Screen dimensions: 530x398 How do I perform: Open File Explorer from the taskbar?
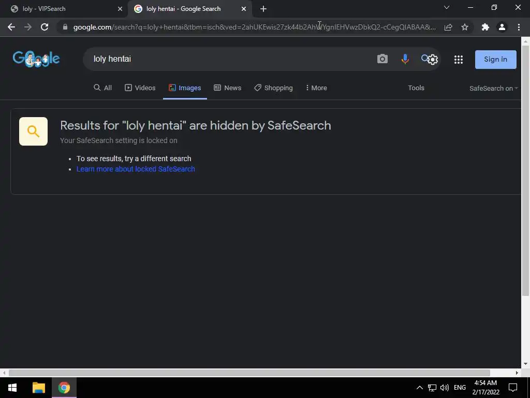pyautogui.click(x=38, y=388)
